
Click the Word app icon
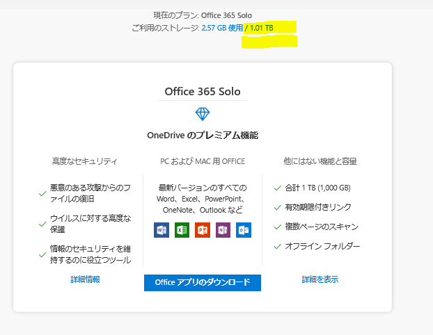(162, 230)
